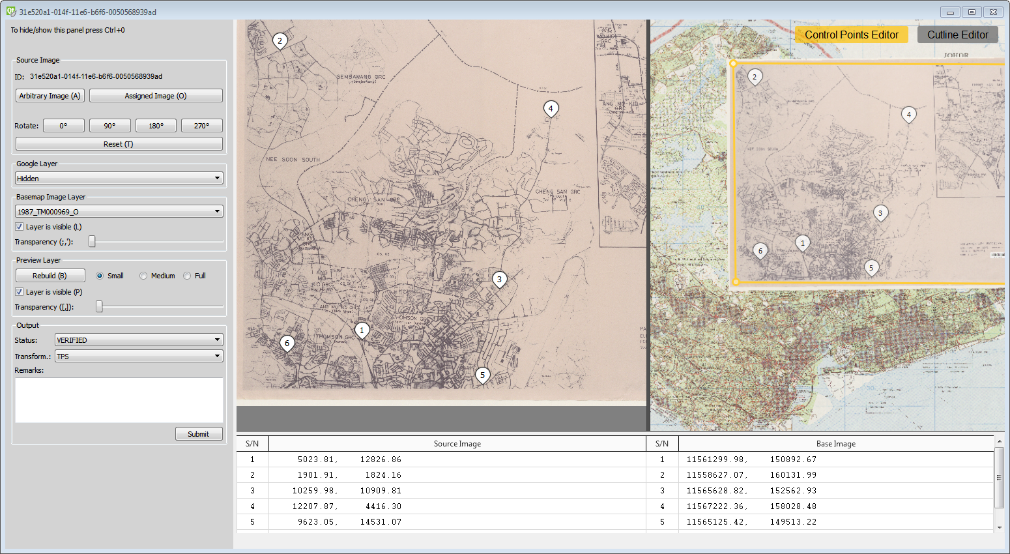Select control point marker 6 on source image

287,342
